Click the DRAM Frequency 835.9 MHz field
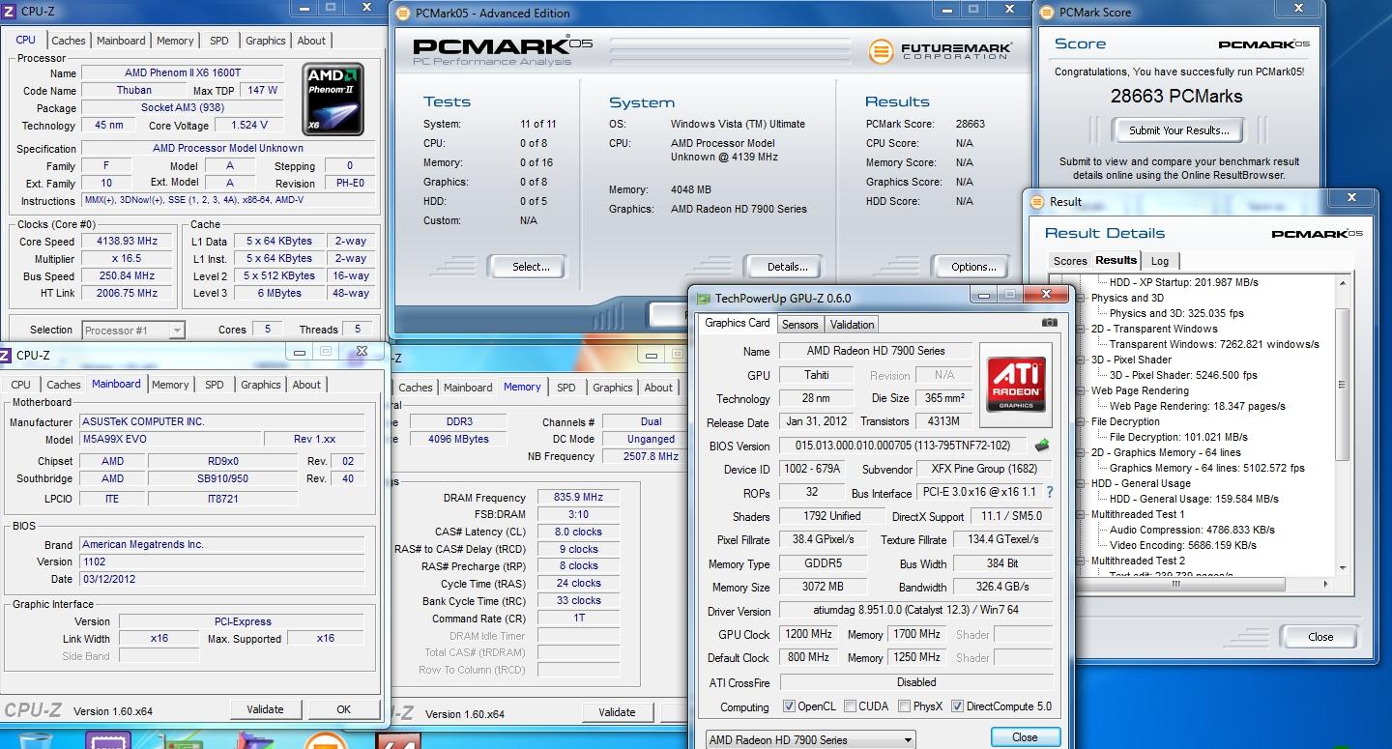This screenshot has width=1392, height=749. (x=578, y=498)
